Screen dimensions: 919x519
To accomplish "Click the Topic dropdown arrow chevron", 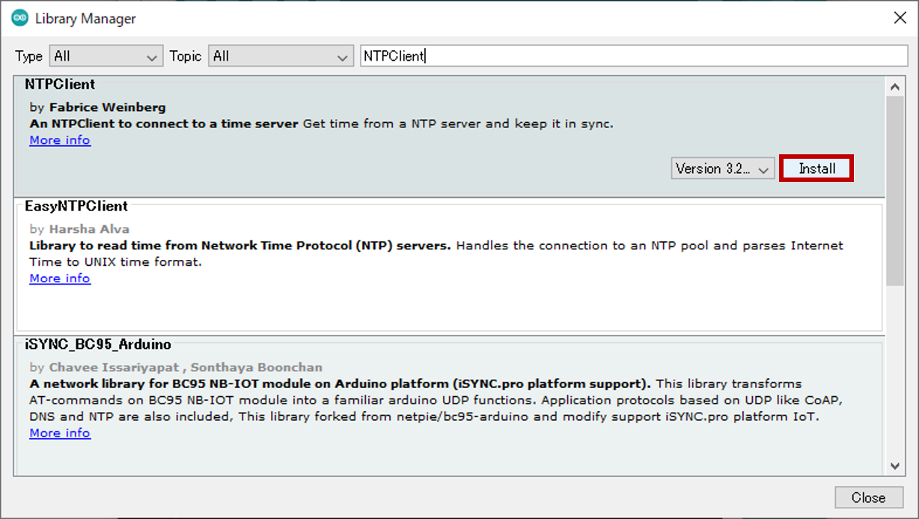I will (x=342, y=55).
